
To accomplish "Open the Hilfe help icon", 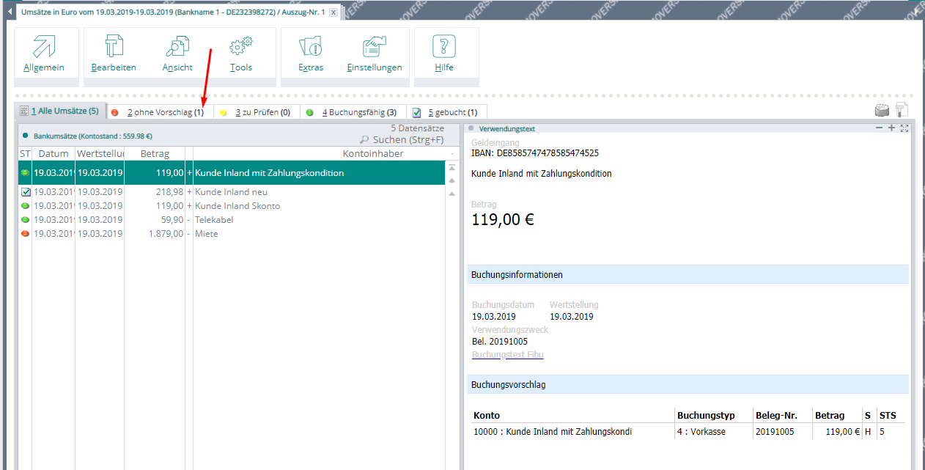I will 443,47.
